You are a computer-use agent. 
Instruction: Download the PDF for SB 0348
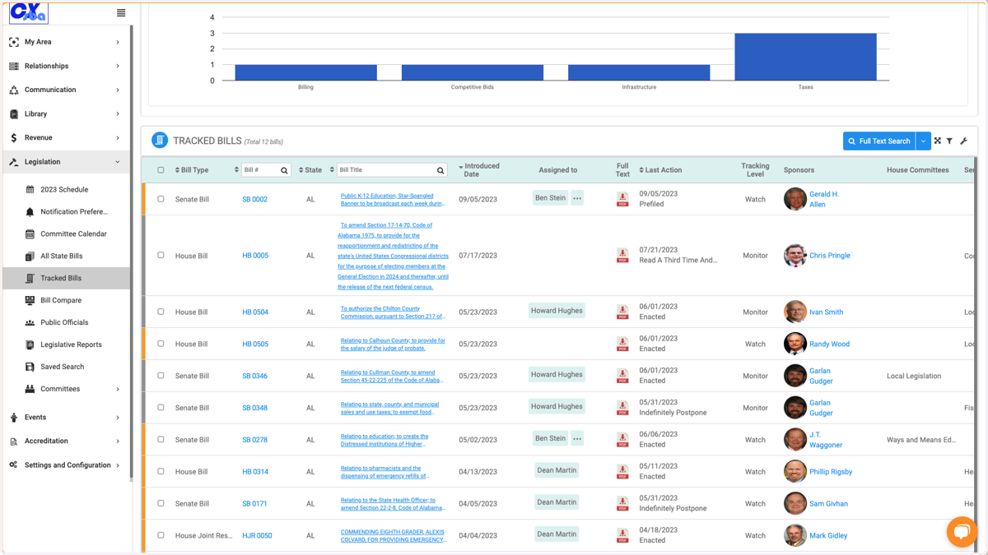(622, 408)
